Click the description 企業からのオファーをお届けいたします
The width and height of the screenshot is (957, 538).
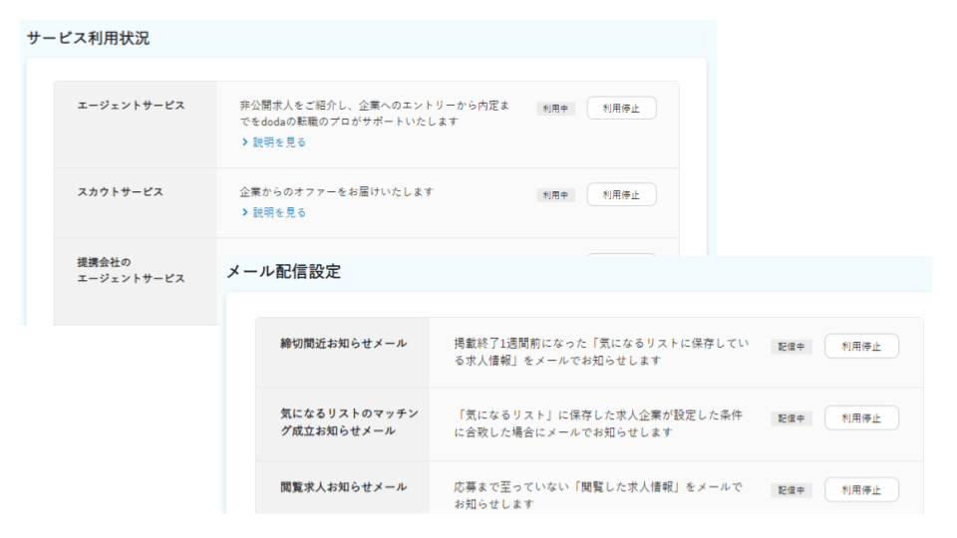coord(336,192)
